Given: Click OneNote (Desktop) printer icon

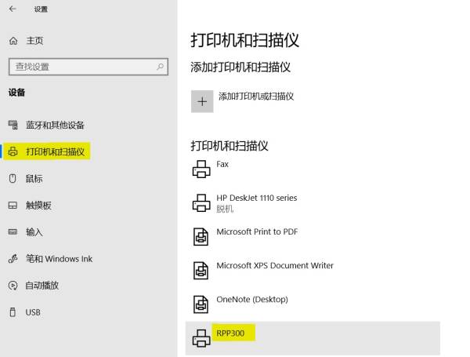Looking at the screenshot, I should (x=201, y=304).
